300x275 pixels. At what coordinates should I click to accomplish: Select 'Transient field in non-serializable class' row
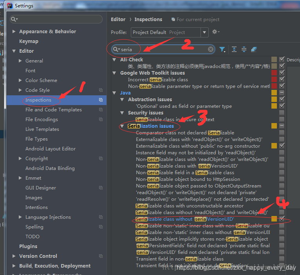point(180,259)
